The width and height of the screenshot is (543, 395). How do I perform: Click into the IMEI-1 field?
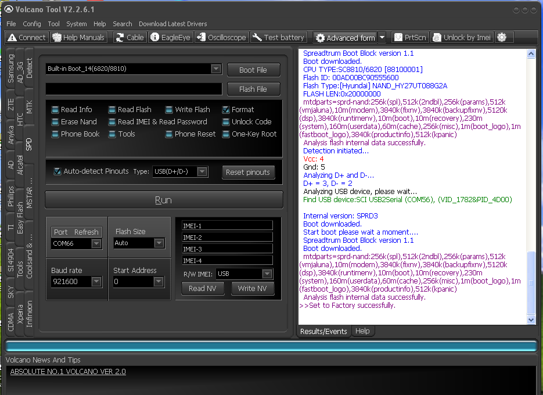[x=227, y=226]
